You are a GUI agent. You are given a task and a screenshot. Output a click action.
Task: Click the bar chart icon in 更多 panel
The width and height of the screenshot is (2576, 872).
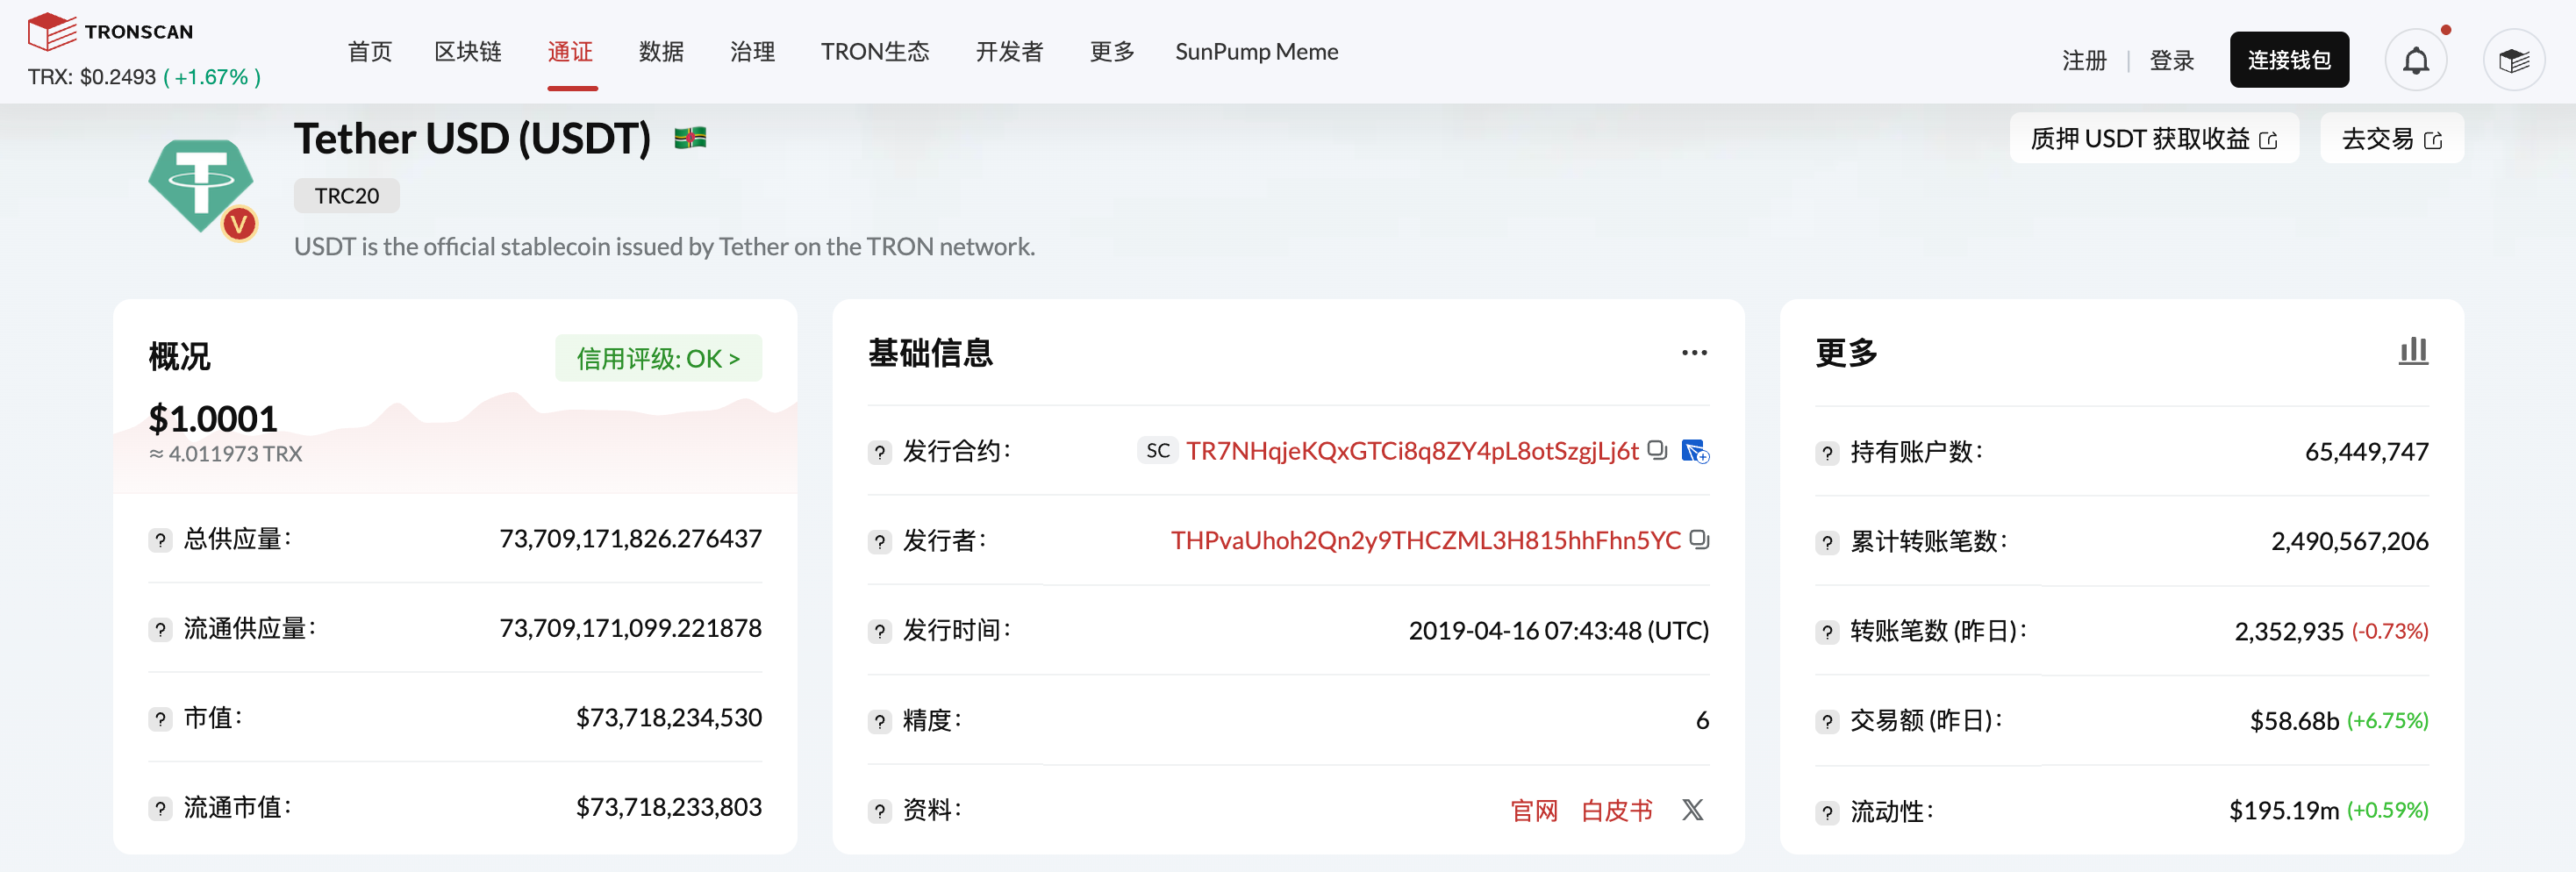pyautogui.click(x=2413, y=351)
